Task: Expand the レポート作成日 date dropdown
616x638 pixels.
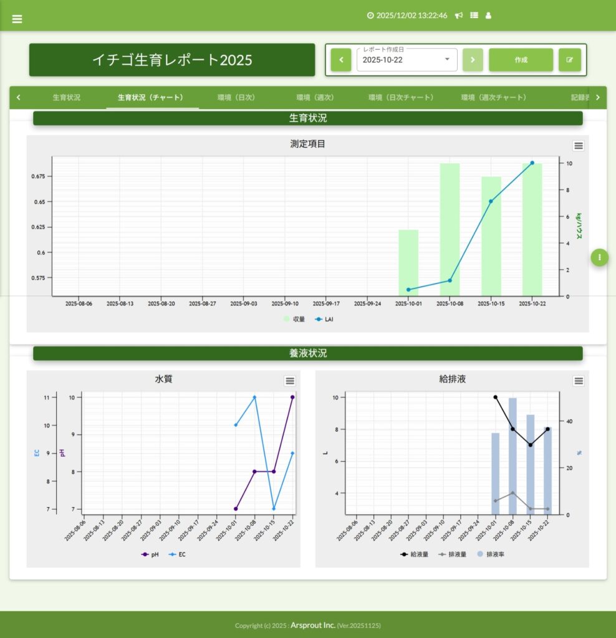Action: [447, 60]
